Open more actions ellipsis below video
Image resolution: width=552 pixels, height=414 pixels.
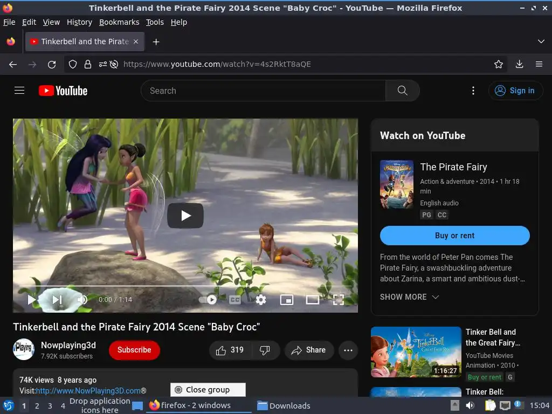coord(348,350)
